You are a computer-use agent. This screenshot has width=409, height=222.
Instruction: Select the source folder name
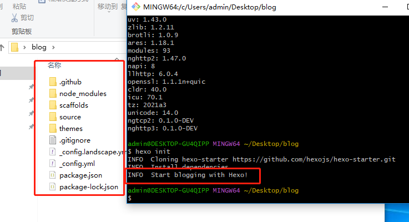(70, 117)
